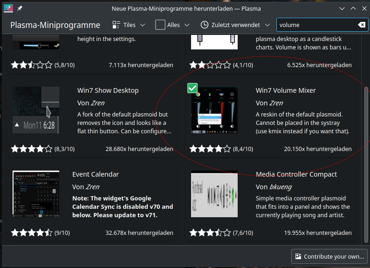
Task: Click 20.150x heruntergeladen download count
Action: 318,149
